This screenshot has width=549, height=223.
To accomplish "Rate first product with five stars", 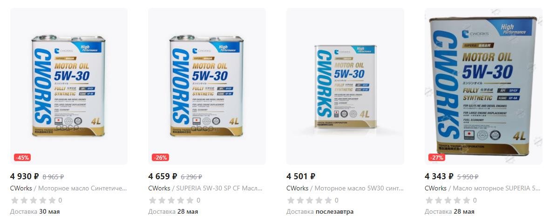I will [52, 200].
